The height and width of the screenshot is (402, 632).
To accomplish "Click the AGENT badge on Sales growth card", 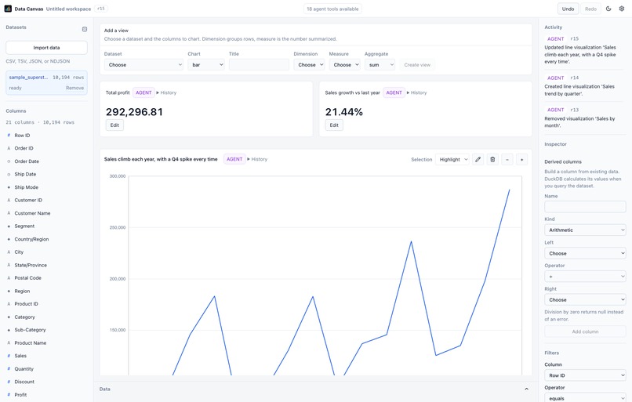I will pyautogui.click(x=394, y=92).
